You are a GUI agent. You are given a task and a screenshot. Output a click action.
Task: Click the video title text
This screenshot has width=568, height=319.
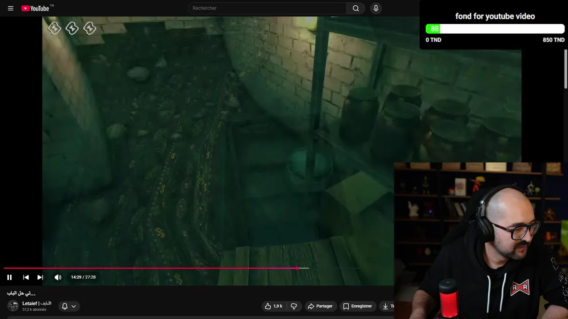(21, 293)
